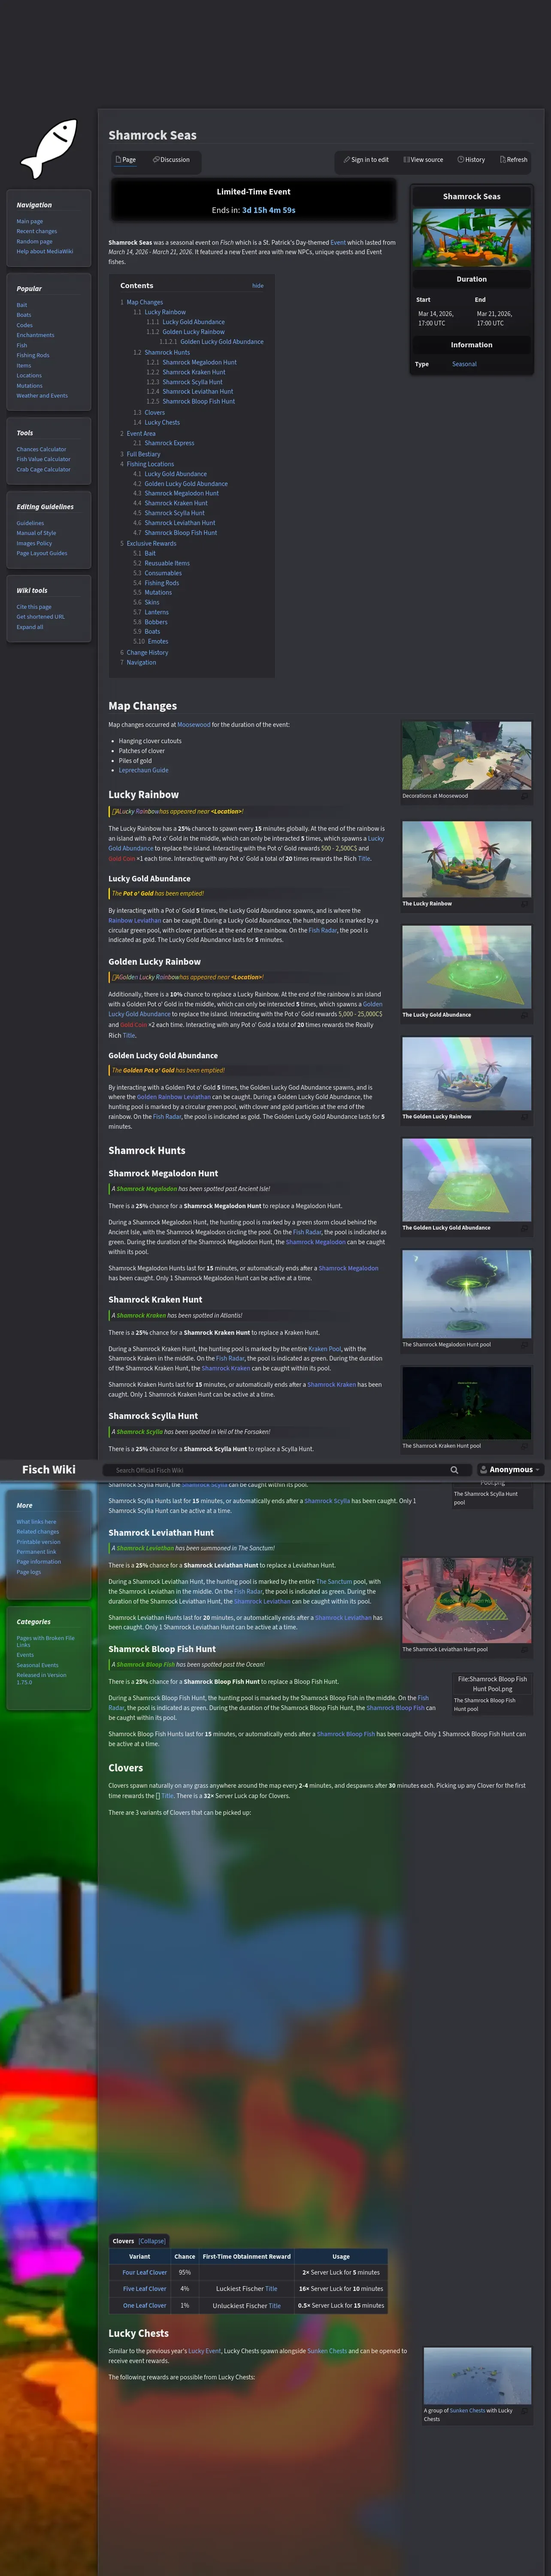
Task: Click Expand all in Wiki tools
Action: 30,627
